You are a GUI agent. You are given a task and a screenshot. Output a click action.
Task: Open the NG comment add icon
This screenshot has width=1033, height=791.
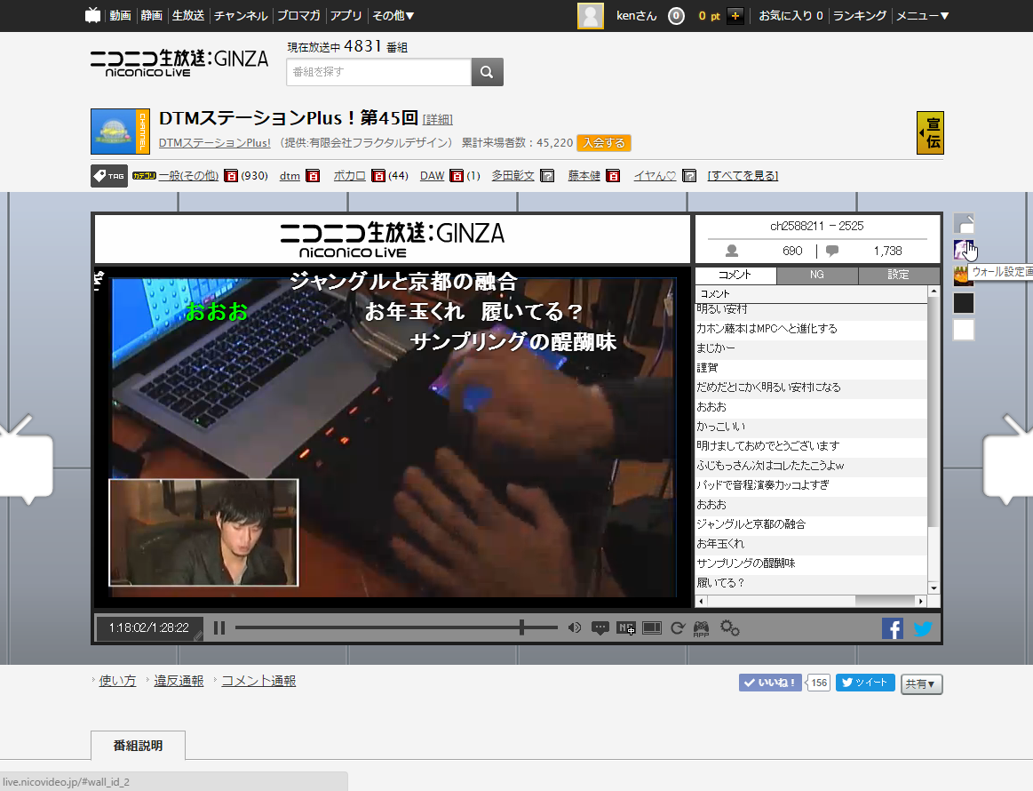click(x=626, y=628)
